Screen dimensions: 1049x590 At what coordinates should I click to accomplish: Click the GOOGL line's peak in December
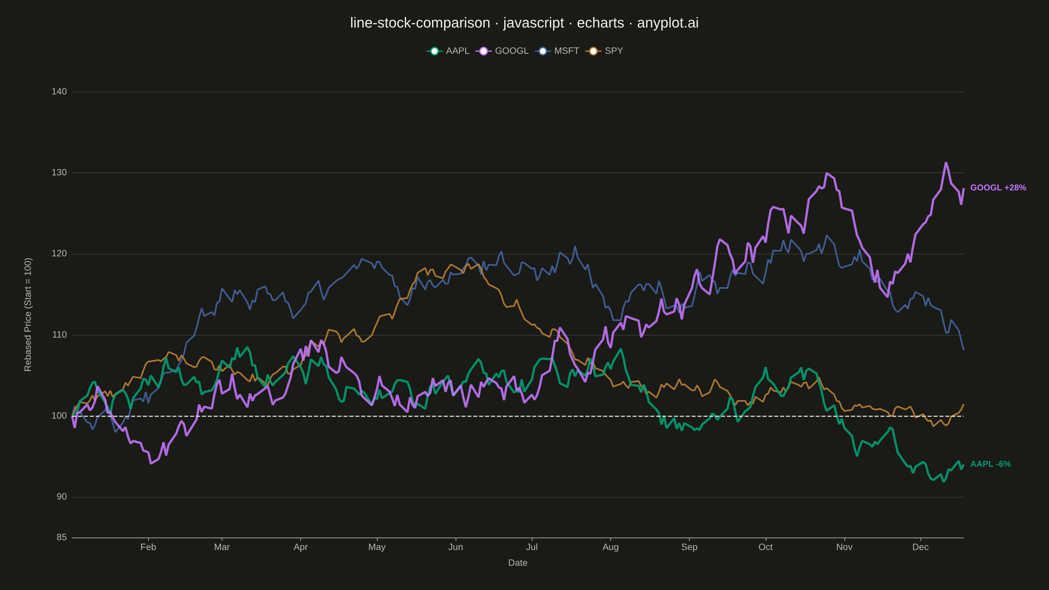click(946, 163)
